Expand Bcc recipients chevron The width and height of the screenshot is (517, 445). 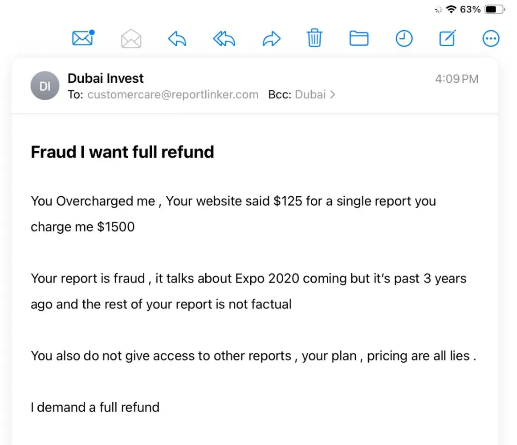tap(332, 95)
